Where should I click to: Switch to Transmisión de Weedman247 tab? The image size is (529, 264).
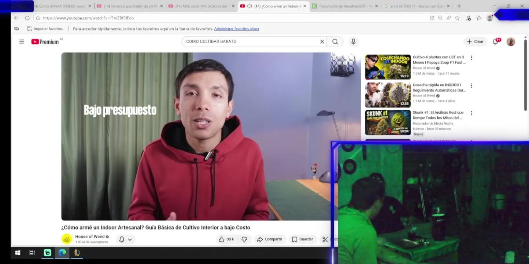[x=344, y=6]
